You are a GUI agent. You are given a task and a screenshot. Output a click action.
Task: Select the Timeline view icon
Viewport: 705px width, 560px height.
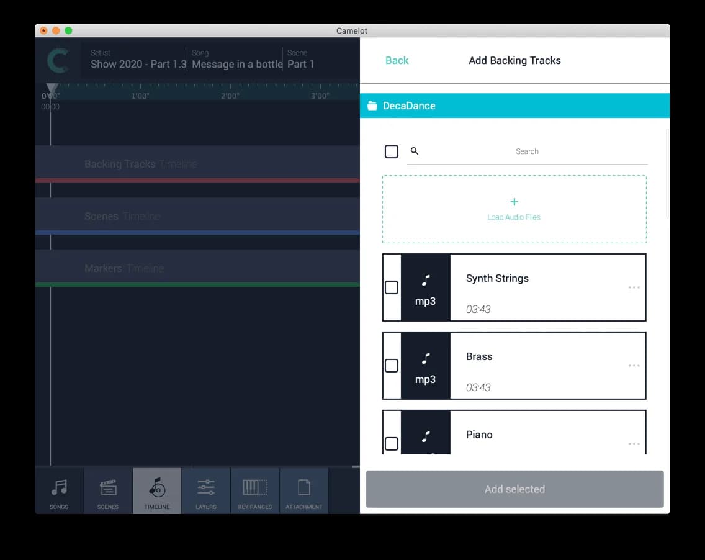[x=156, y=490]
